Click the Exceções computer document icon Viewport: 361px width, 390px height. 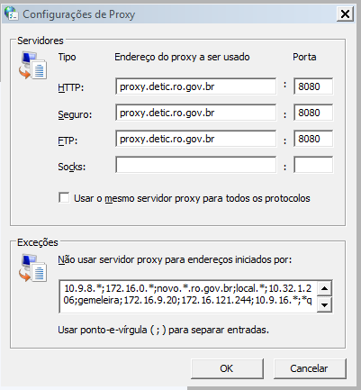coord(32,268)
